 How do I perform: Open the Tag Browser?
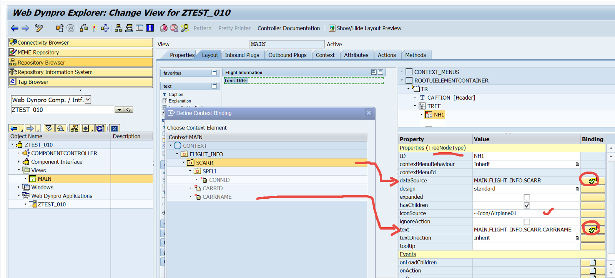81,82
